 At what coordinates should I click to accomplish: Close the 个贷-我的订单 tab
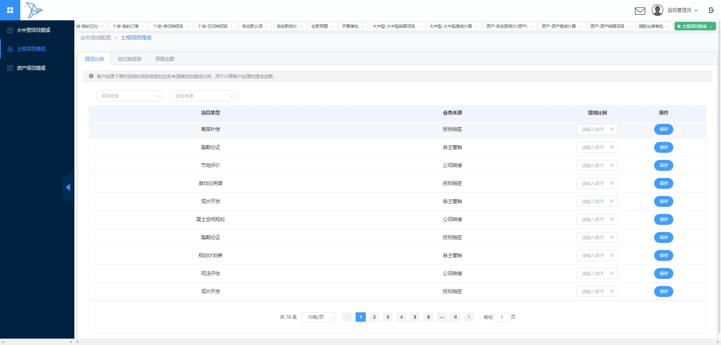[x=143, y=27]
